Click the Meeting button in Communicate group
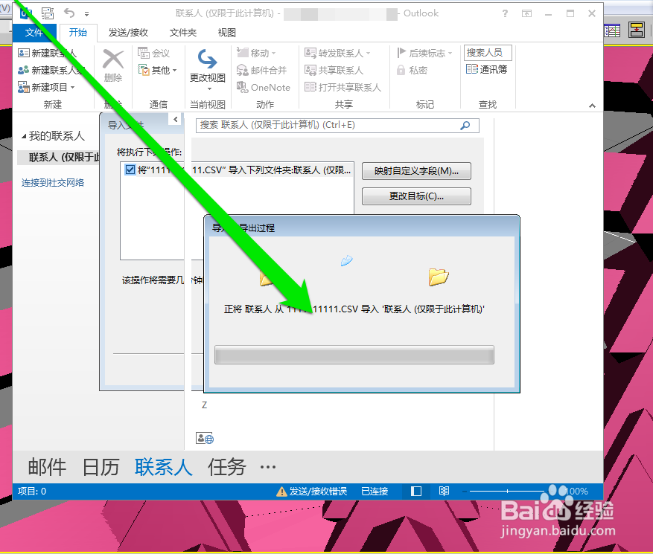Viewport: 653px width, 554px height. pos(153,54)
